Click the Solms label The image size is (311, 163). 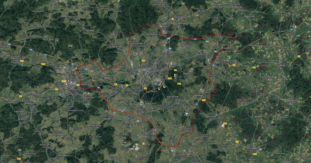(x=34, y=94)
